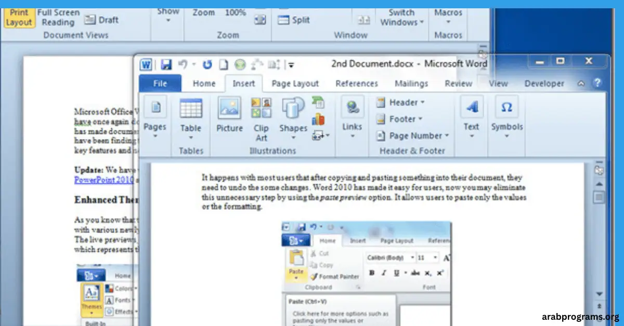This screenshot has width=624, height=326.
Task: Click the scroll up arrow in 2nd Document
Action: coord(599,184)
